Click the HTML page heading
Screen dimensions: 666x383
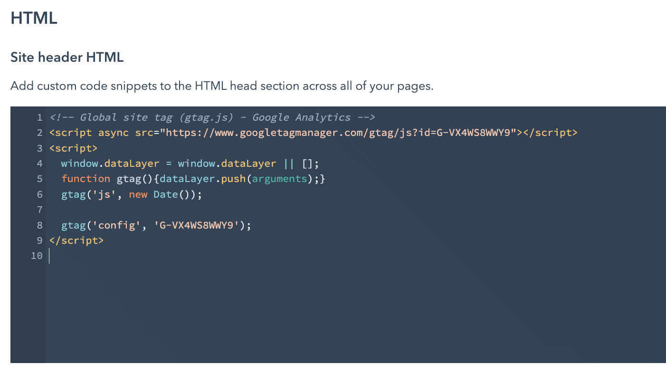(x=33, y=18)
